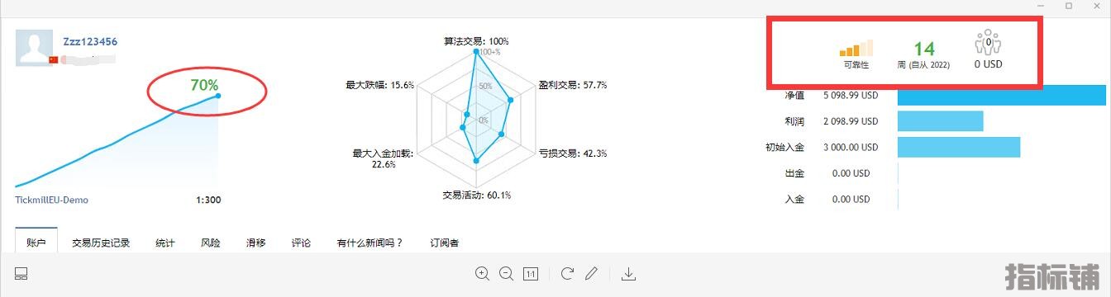Select the 风险 tab
Screen dimensions: 1111x297
211,243
